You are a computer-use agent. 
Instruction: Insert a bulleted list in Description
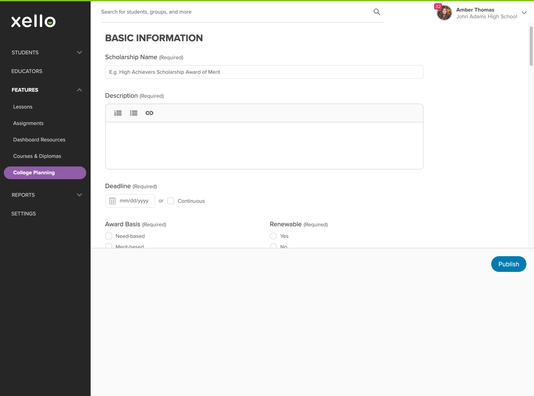[x=133, y=113]
